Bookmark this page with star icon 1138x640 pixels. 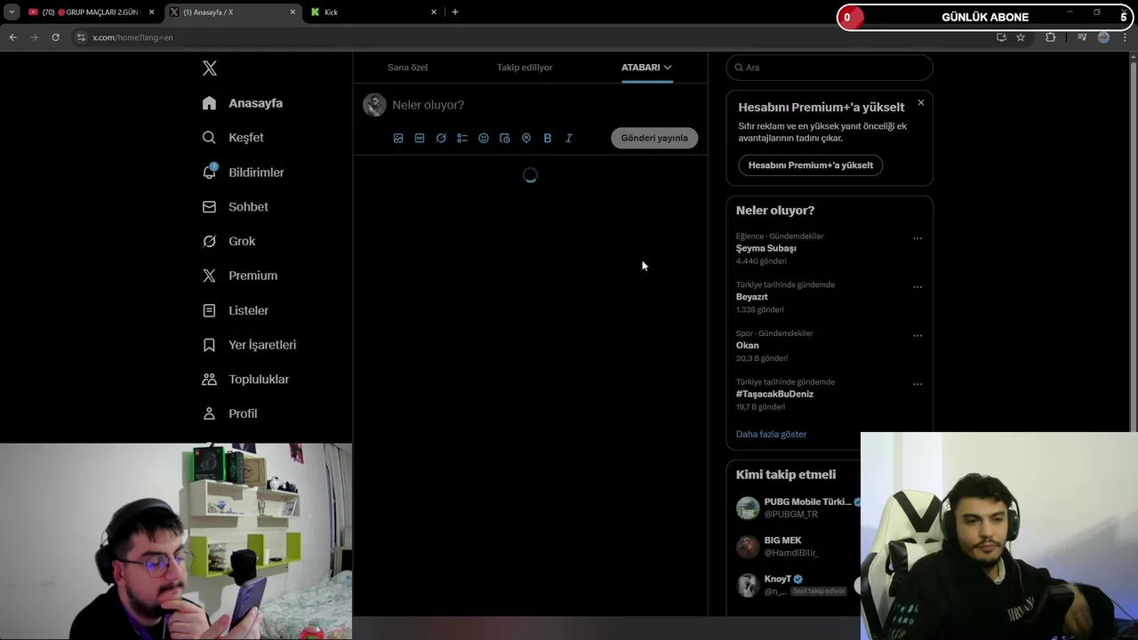click(1021, 37)
